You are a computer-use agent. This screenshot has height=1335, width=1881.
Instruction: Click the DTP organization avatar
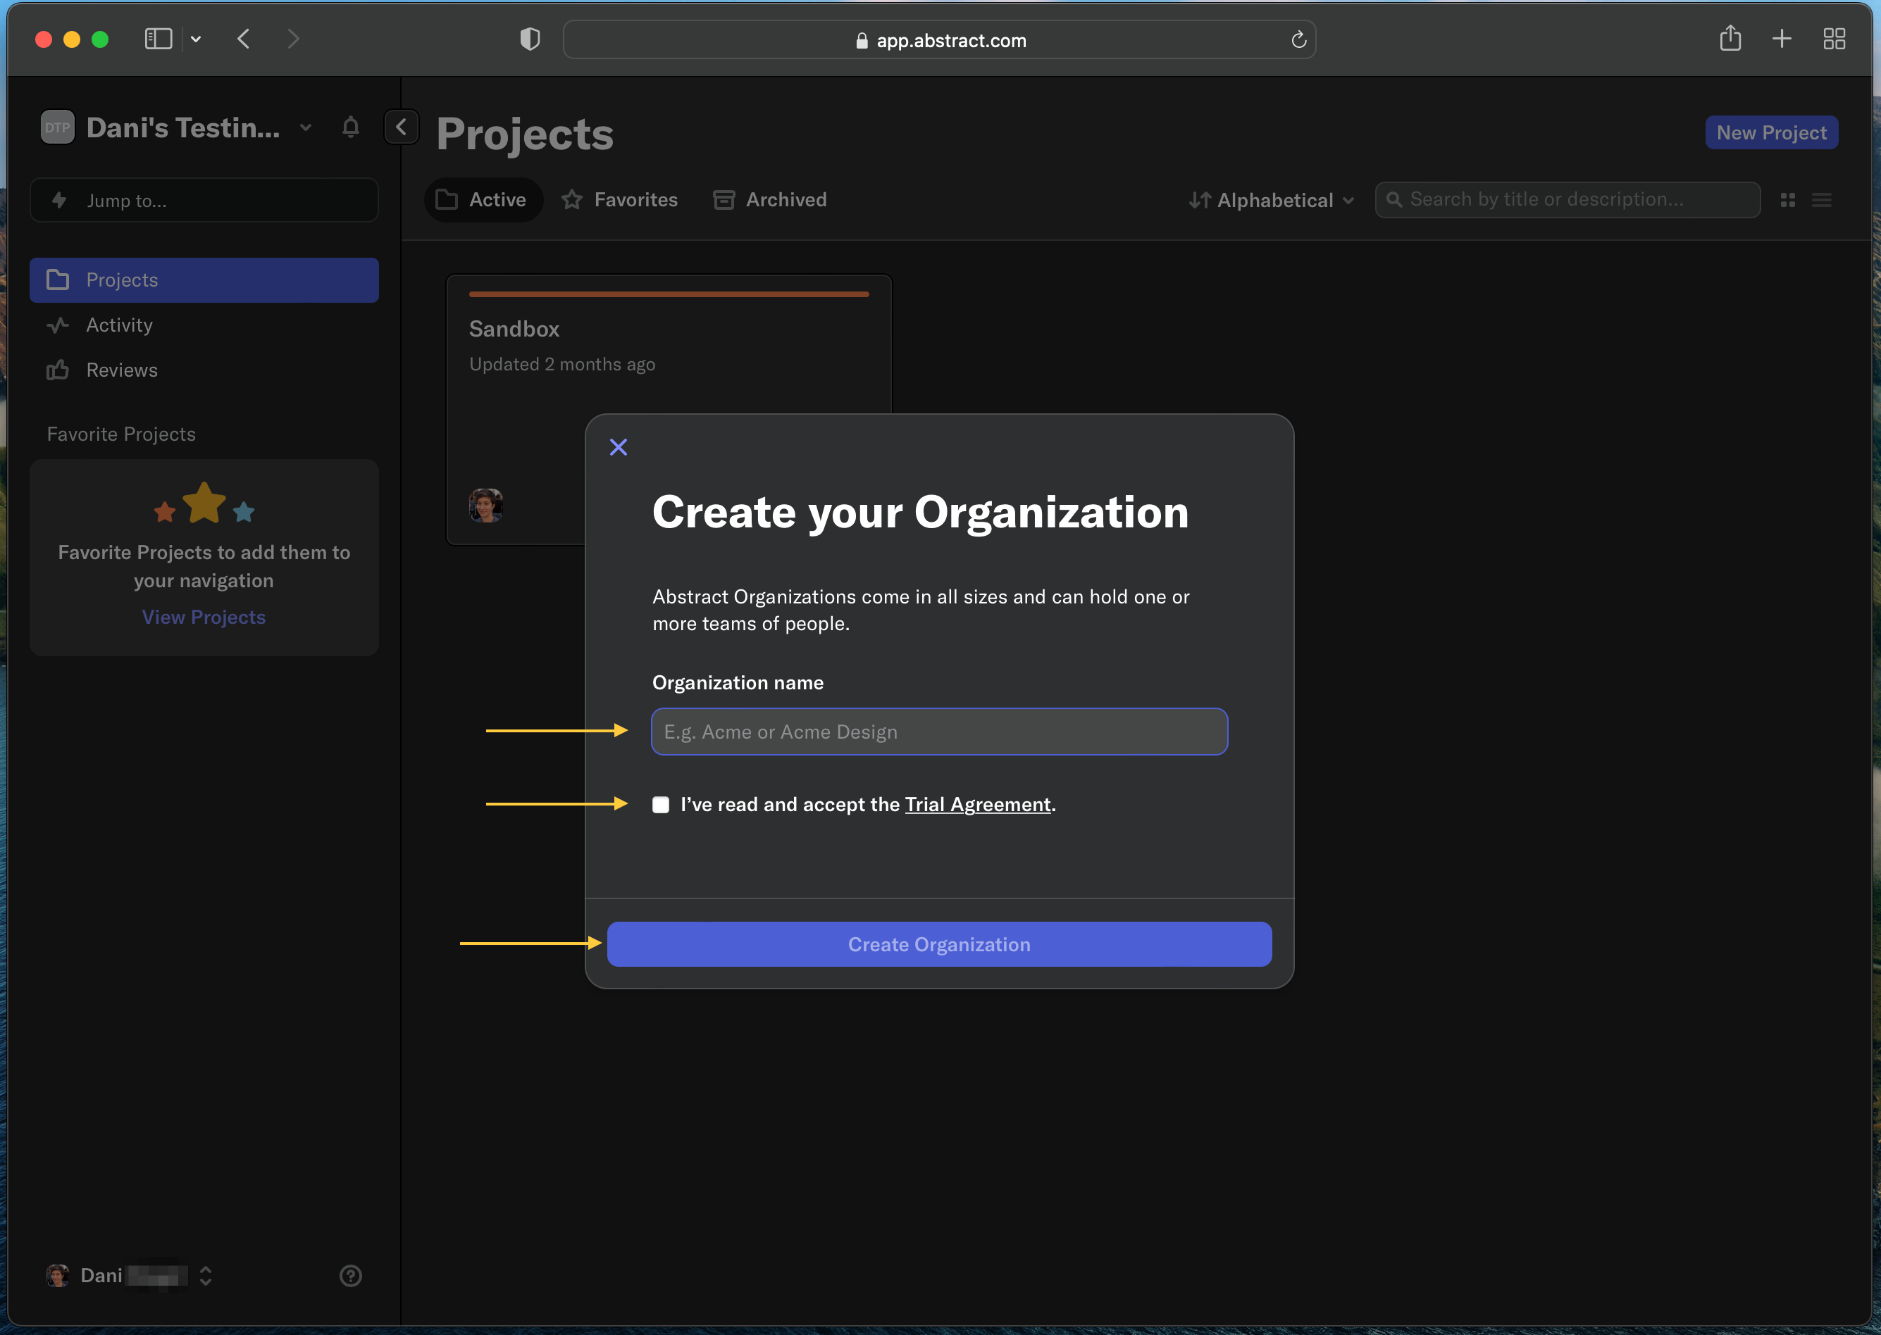click(x=58, y=127)
